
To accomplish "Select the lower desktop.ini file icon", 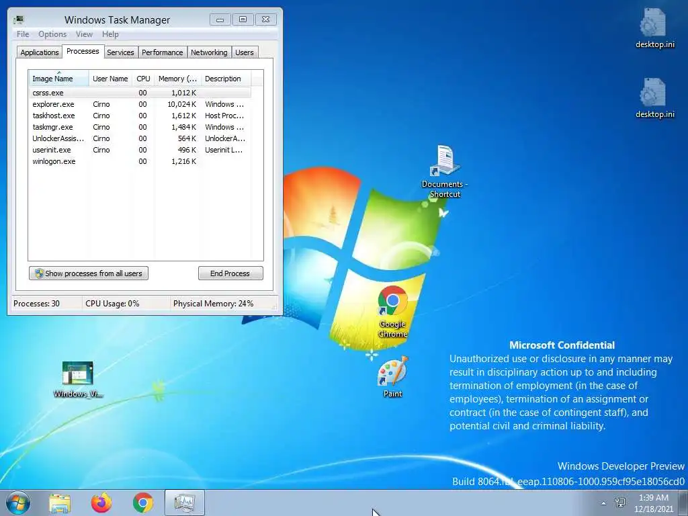I will 654,98.
